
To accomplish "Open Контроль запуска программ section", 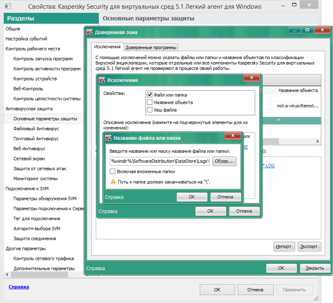I will 43,59.
